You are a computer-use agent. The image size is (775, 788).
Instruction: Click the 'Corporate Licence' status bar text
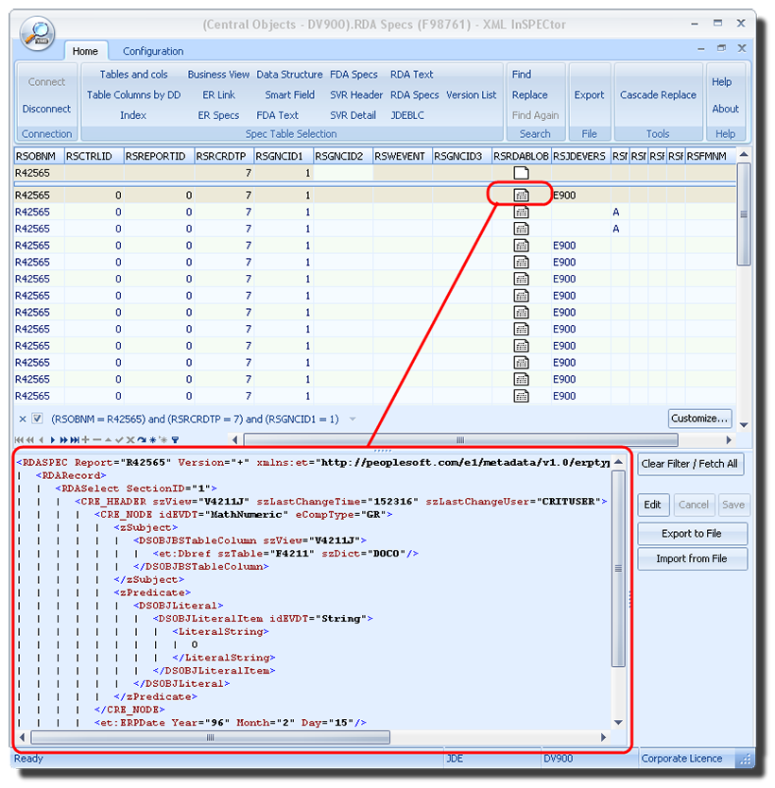(681, 759)
